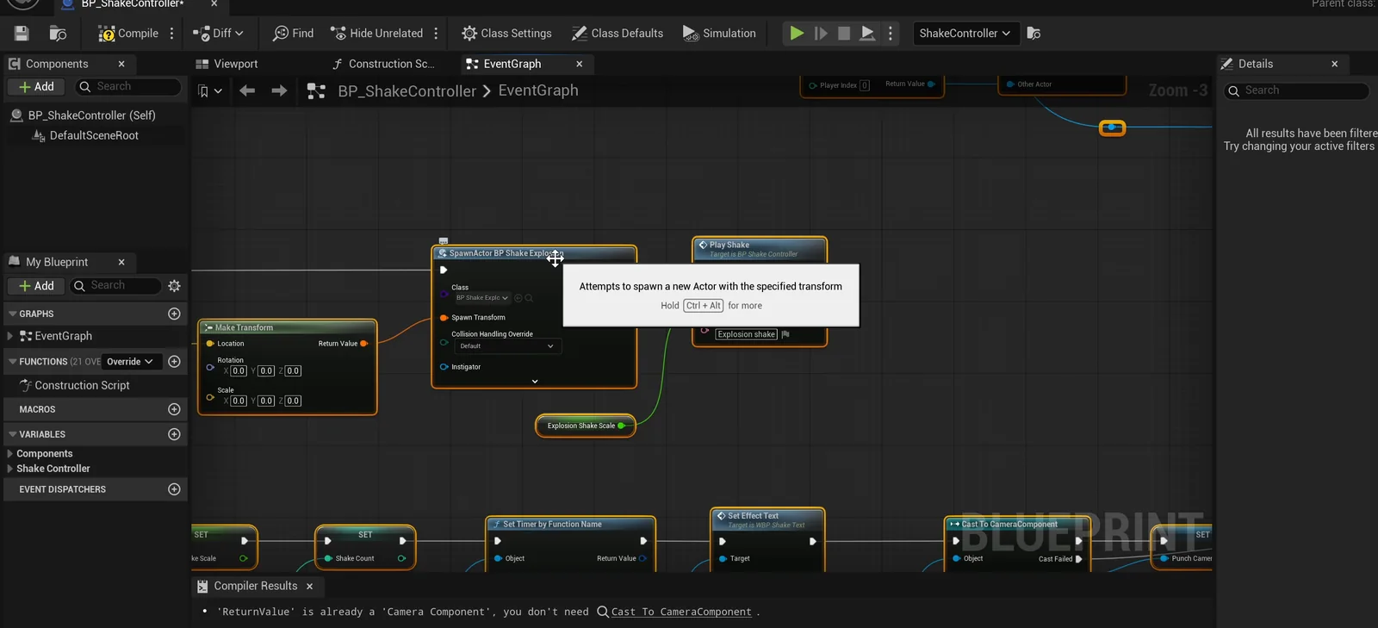Expand SpawnActor node advanced pins arrow

(535, 382)
